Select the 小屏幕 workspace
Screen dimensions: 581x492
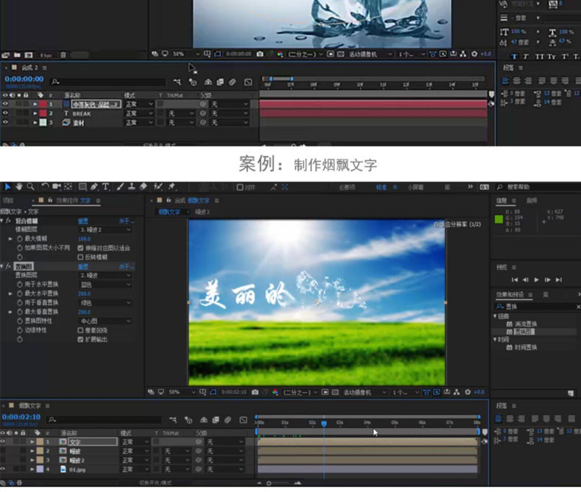coord(415,188)
